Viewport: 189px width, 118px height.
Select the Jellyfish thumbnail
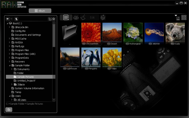[154, 32]
